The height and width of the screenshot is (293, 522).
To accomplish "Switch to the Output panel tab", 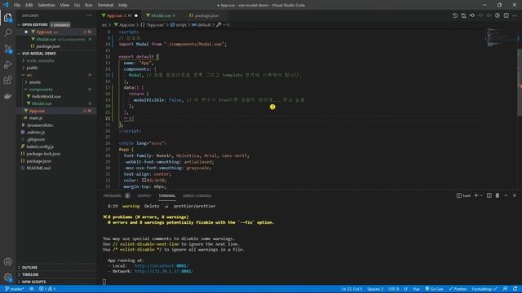I will tap(144, 195).
